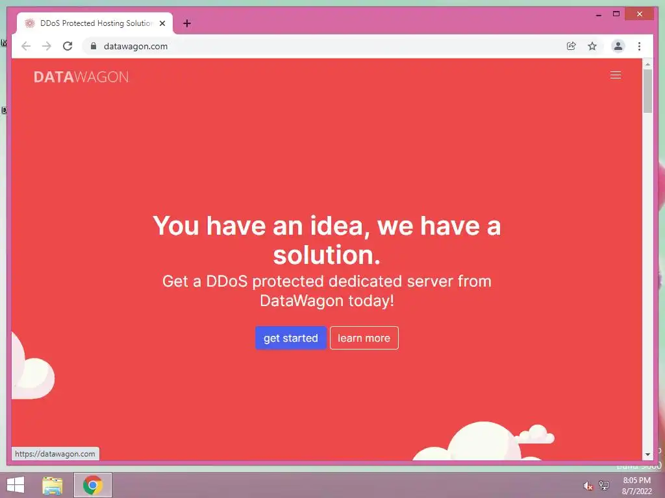
Task: Click the vertical scrollbar thumb
Action: [x=647, y=91]
